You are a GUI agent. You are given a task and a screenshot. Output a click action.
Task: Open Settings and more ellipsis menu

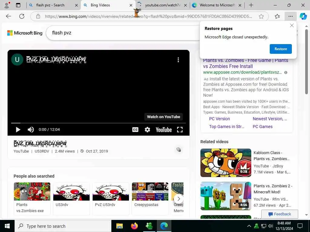290,16
